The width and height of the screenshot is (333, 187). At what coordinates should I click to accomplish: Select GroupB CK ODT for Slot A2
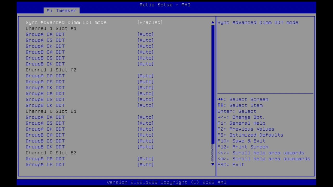45,105
